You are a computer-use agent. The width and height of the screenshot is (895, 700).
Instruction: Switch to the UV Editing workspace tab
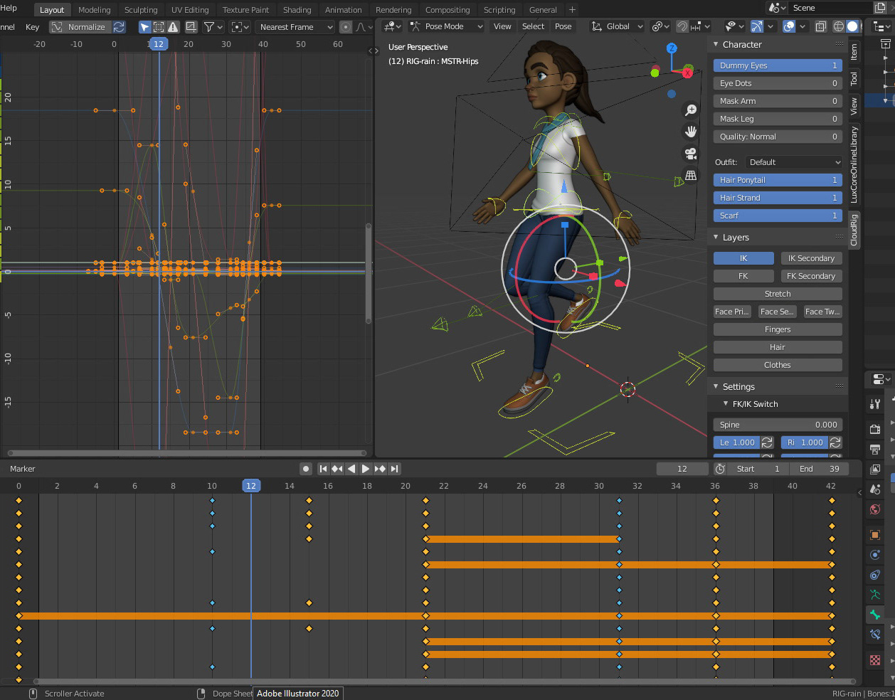coord(190,10)
